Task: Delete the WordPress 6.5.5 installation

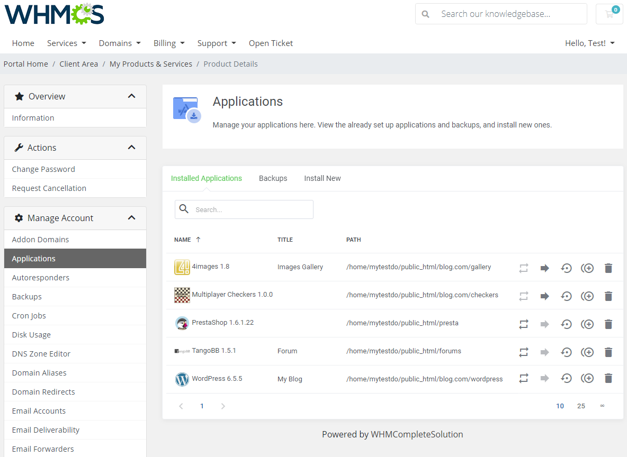Action: (x=608, y=378)
